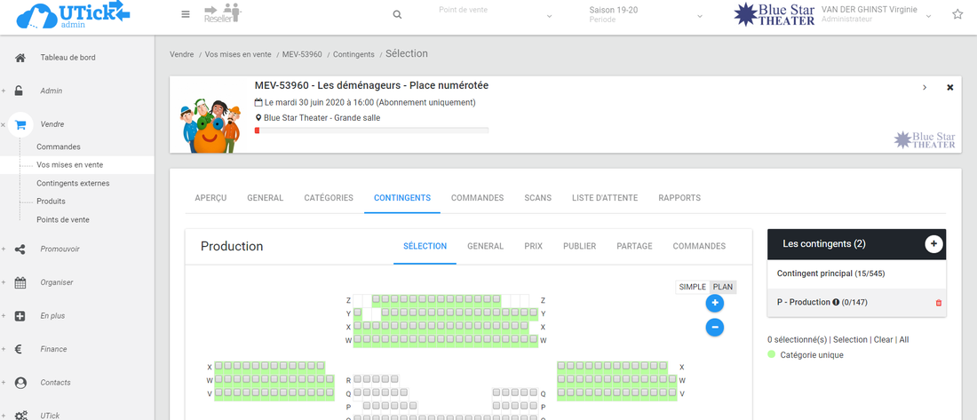Switch seating view to PLAN

[723, 287]
